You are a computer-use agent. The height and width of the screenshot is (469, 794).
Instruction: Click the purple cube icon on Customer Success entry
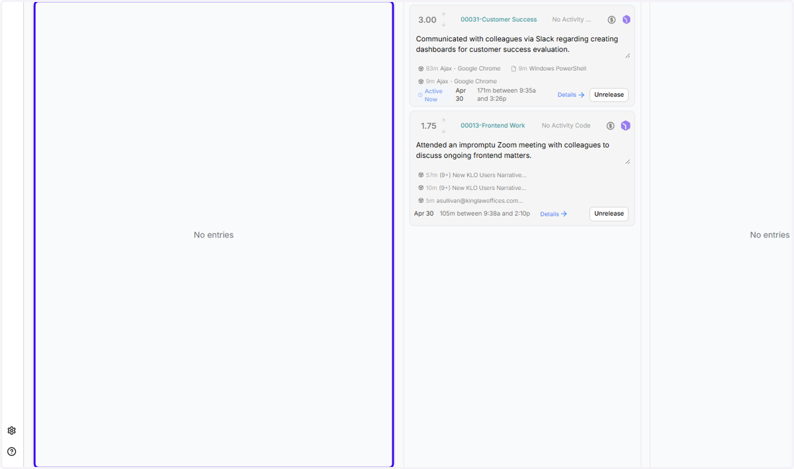click(626, 20)
